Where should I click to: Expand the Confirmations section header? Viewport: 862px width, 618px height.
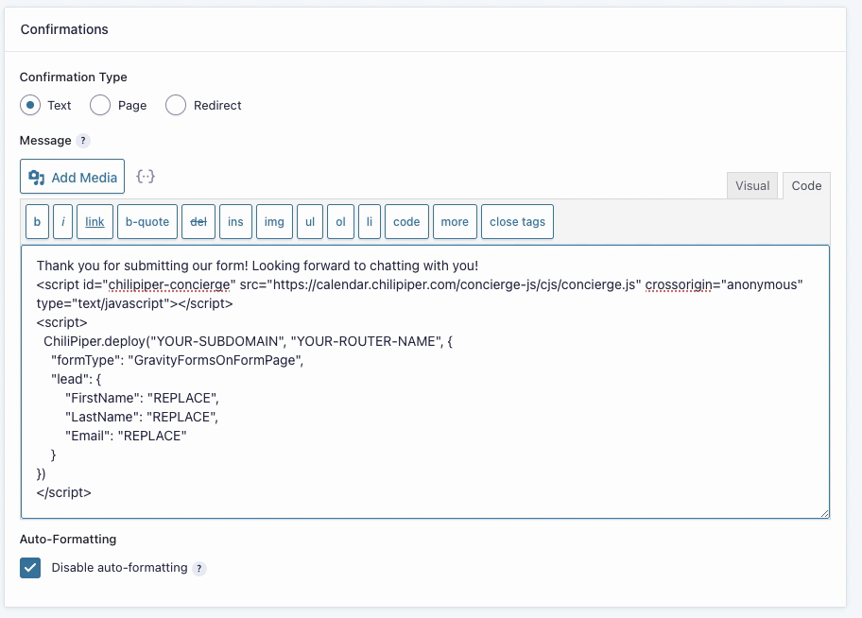[64, 29]
